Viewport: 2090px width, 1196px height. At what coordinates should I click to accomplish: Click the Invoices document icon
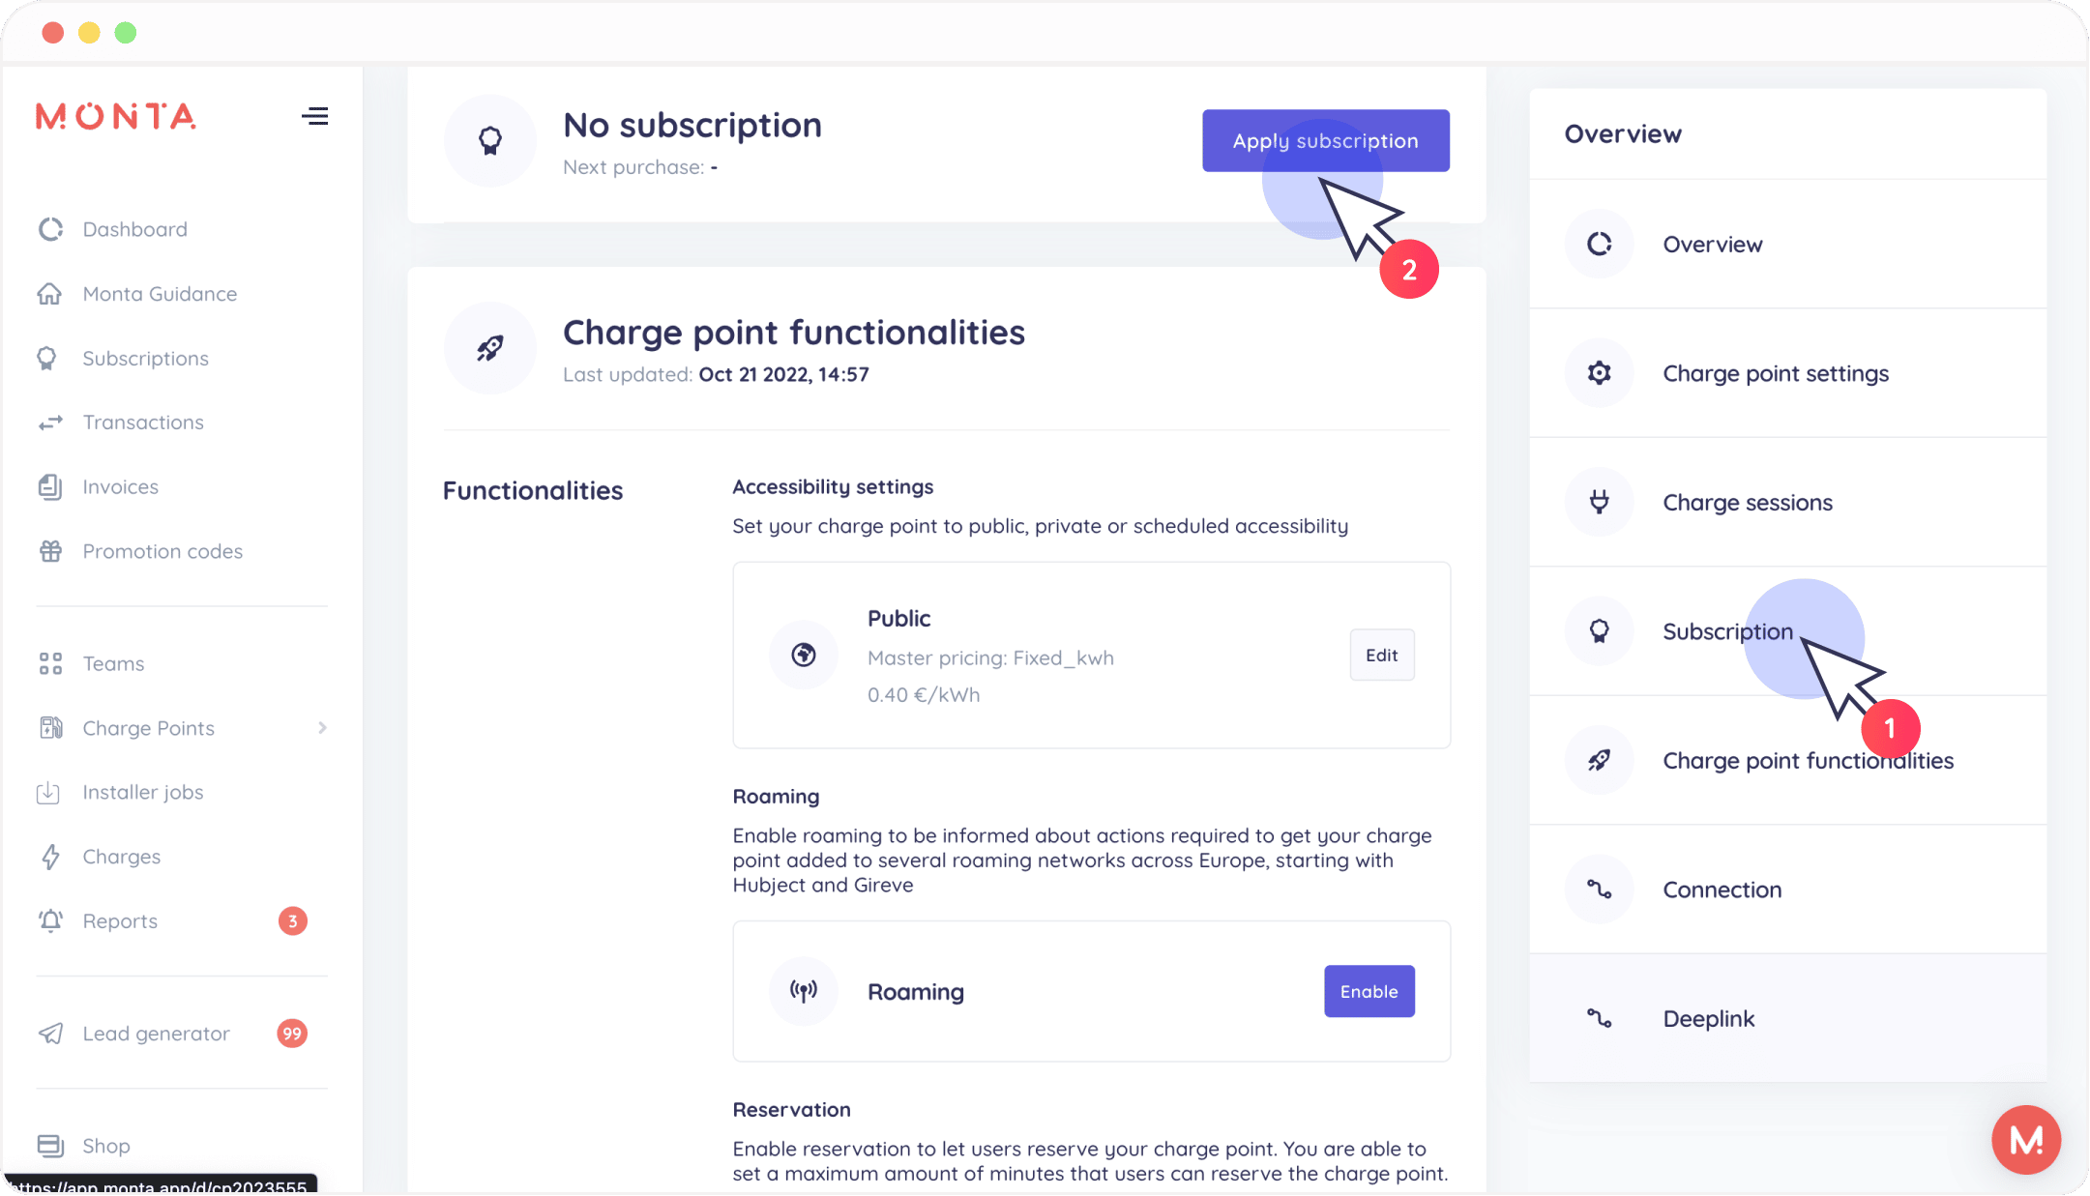click(50, 487)
